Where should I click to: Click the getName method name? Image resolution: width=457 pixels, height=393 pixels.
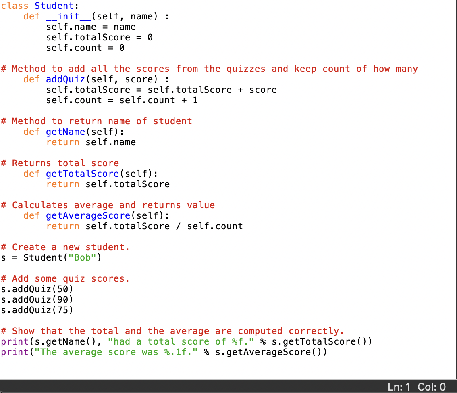(65, 132)
